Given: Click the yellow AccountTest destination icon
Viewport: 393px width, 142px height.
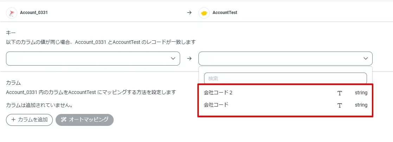Looking at the screenshot, I should [204, 13].
